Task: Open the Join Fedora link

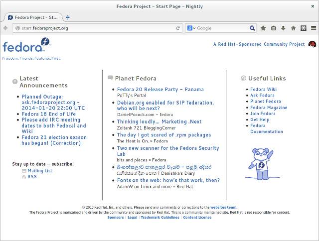Action: 263,114
